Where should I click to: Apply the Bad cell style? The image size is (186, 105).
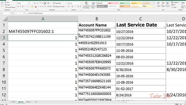[113, 3]
